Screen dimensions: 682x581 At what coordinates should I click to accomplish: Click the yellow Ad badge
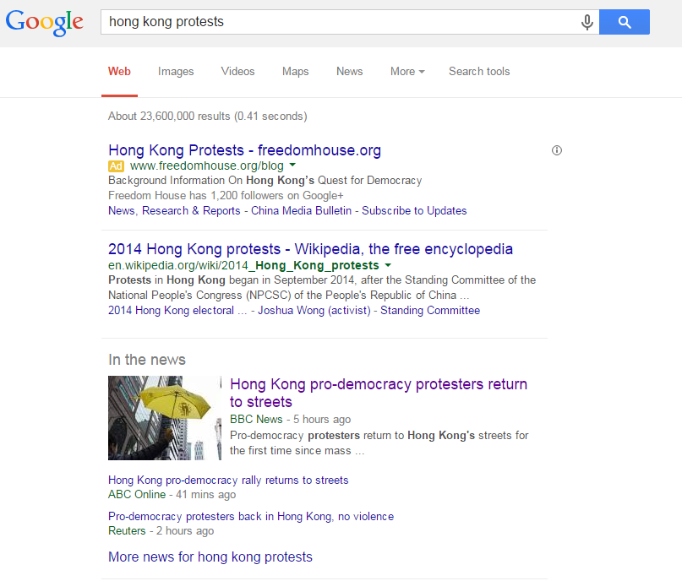click(116, 166)
